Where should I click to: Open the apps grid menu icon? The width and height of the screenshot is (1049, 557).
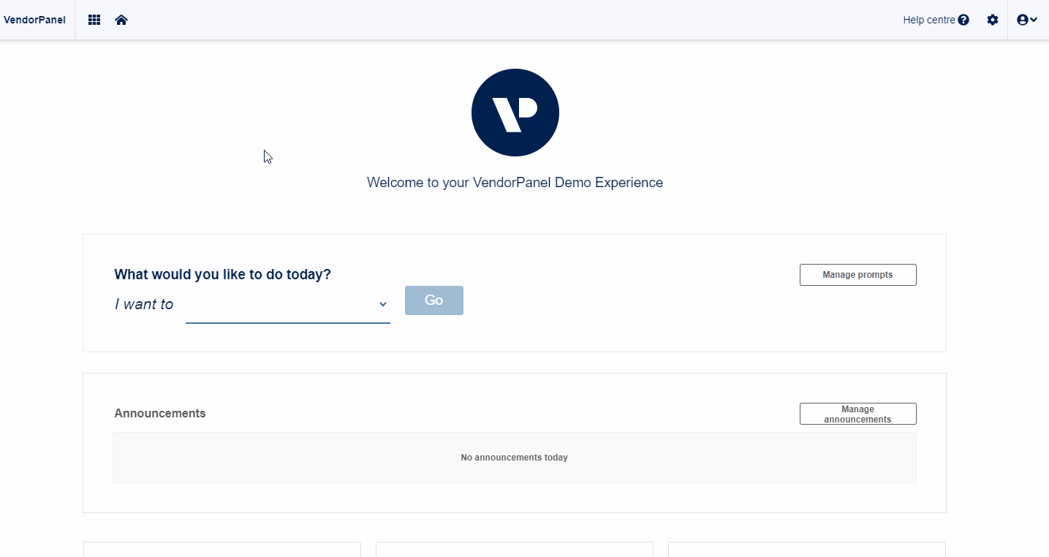(x=94, y=20)
